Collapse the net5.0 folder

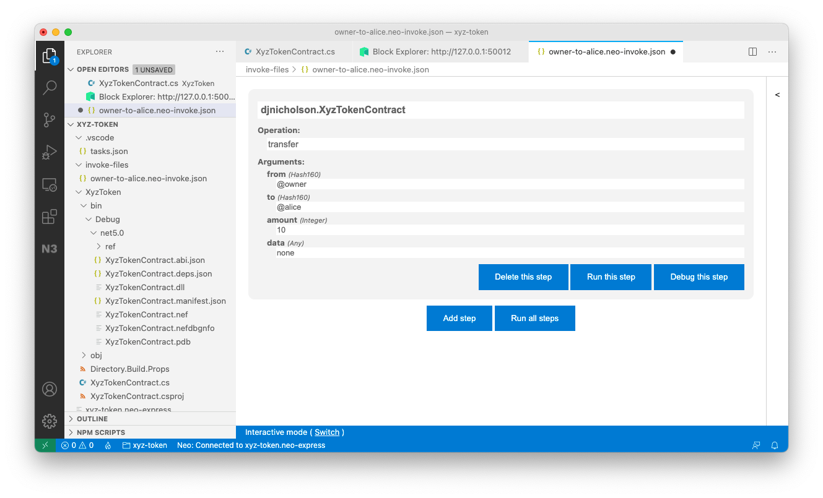[x=94, y=233]
